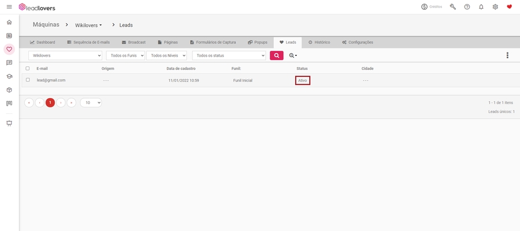Click the red search magnifier button
The image size is (520, 231).
click(x=276, y=55)
